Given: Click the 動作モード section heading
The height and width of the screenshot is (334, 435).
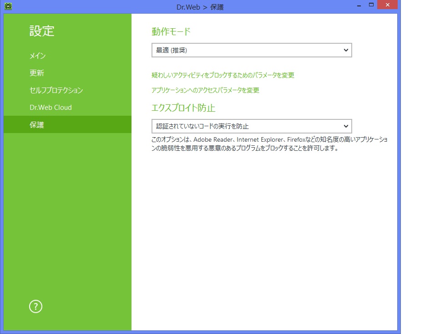Looking at the screenshot, I should [171, 31].
